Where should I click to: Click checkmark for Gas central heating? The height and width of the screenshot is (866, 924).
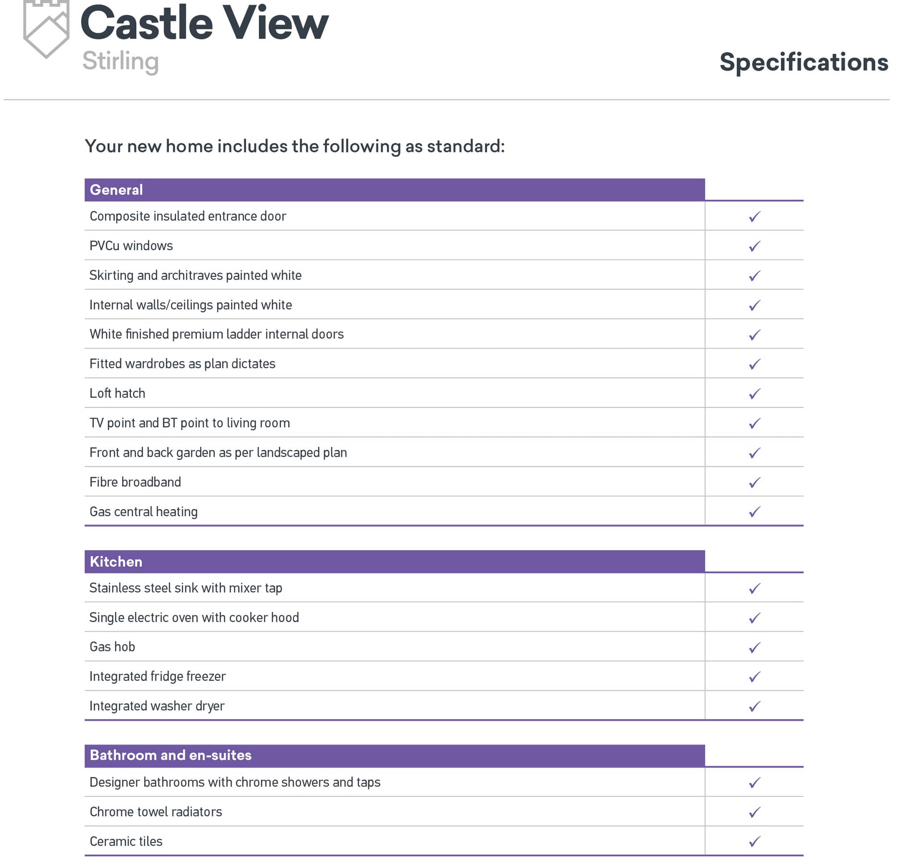[754, 511]
